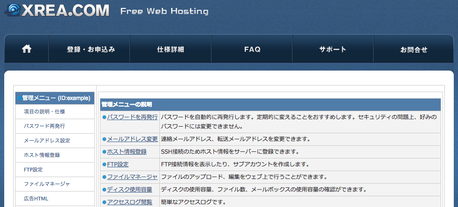Open the アクセスログ閲覧 link

(129, 202)
